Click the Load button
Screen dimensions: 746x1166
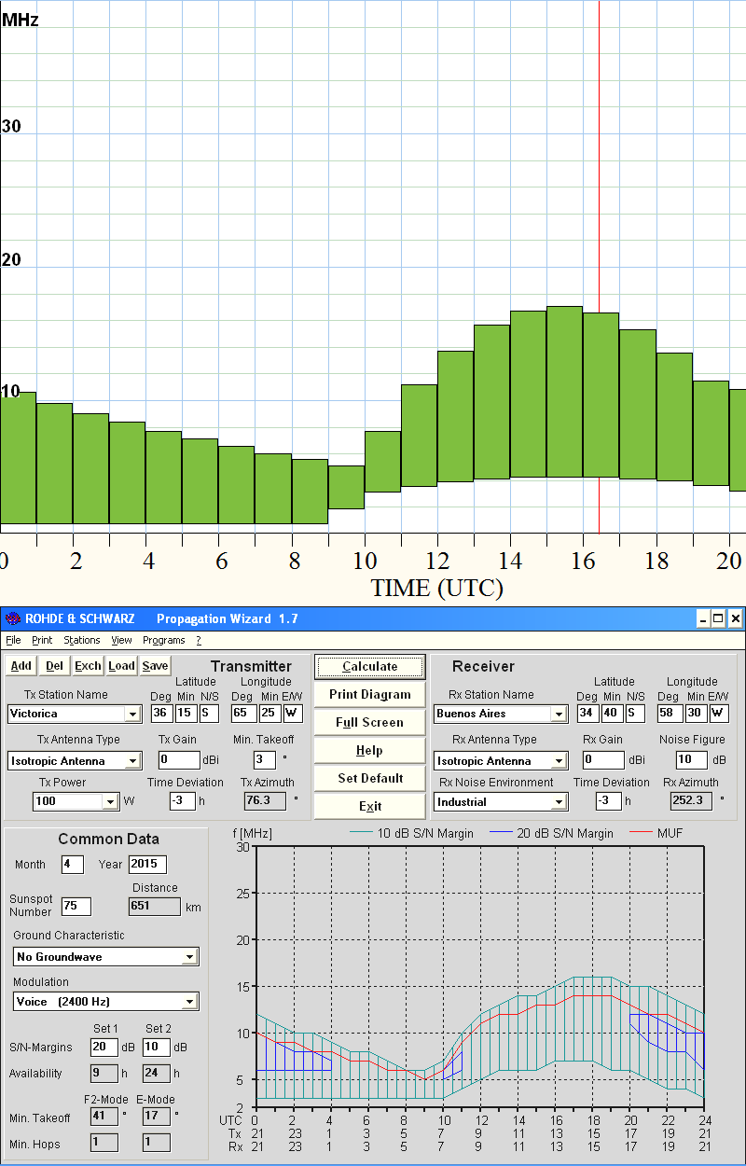[x=121, y=666]
